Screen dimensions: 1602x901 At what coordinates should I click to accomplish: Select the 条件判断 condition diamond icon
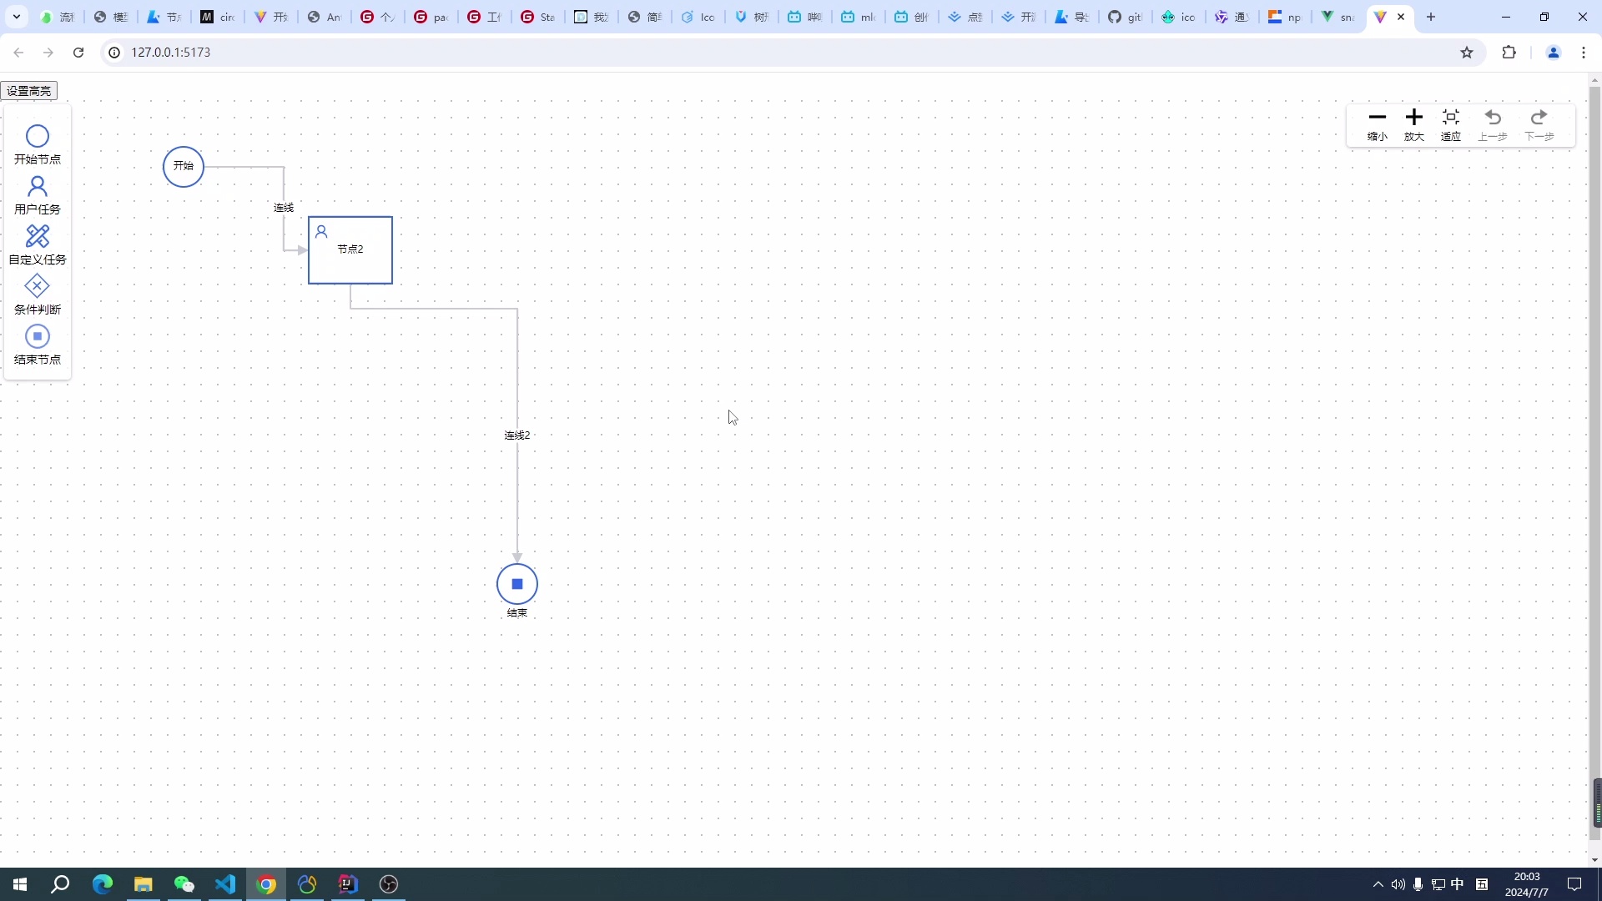point(38,286)
